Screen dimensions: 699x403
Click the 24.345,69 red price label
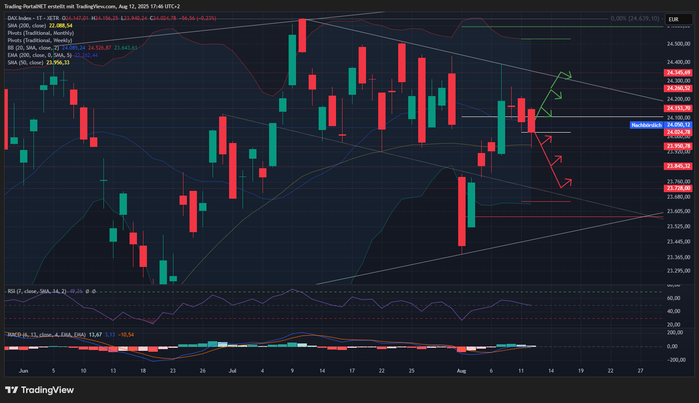click(678, 73)
